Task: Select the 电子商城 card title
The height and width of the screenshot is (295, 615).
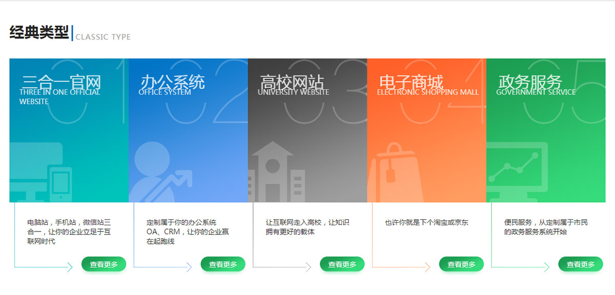Action: [411, 82]
